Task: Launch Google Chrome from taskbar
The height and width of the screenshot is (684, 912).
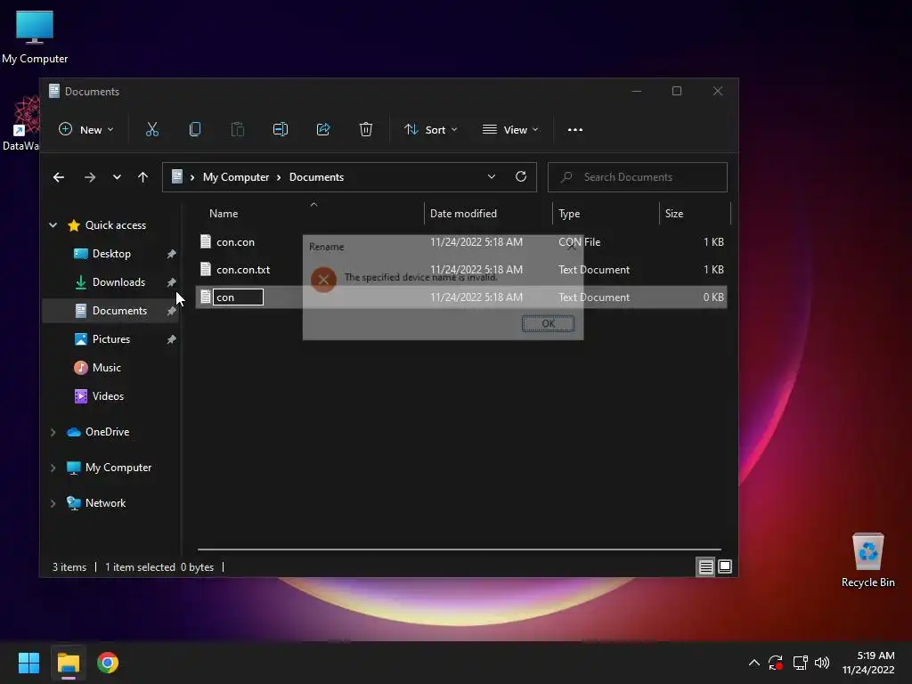Action: pos(108,663)
